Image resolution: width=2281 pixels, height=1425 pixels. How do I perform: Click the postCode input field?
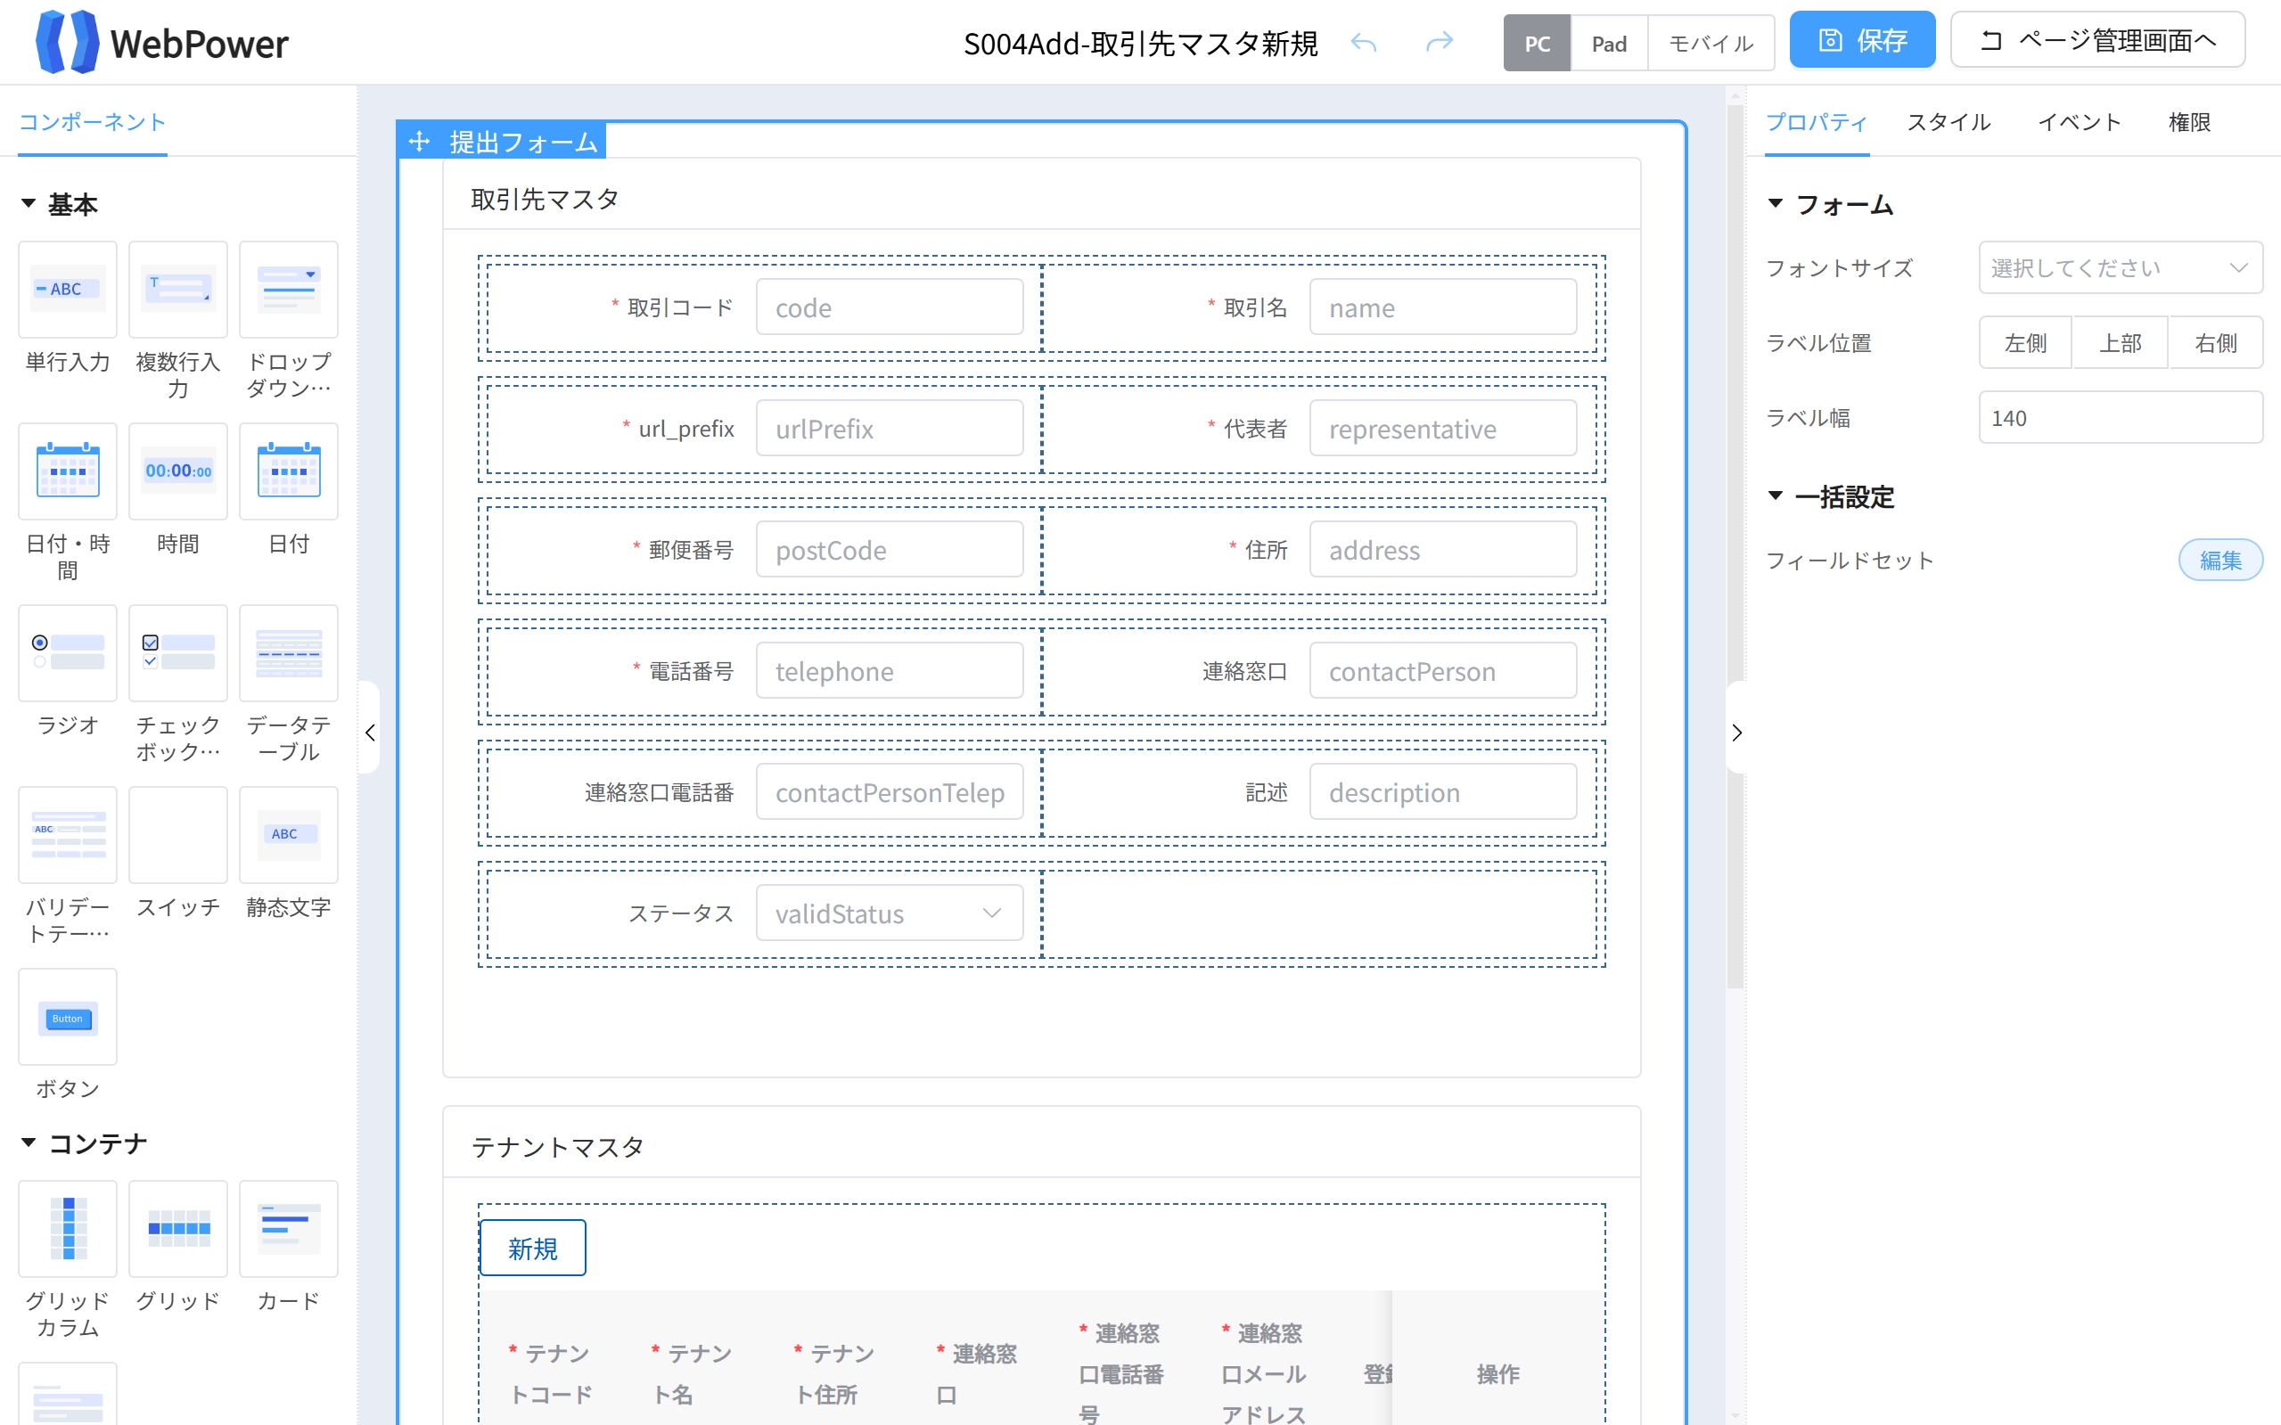pos(889,550)
